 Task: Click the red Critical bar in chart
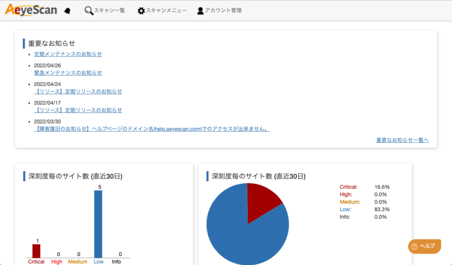pos(36,251)
